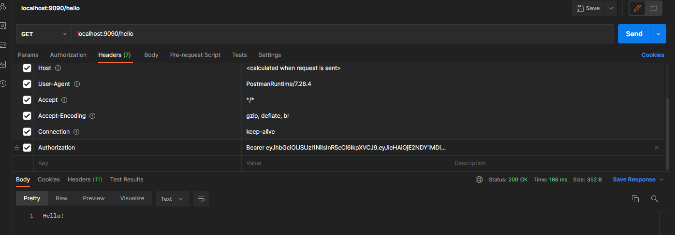The height and width of the screenshot is (235, 675).
Task: Click the keep-alive value
Action: 261,132
